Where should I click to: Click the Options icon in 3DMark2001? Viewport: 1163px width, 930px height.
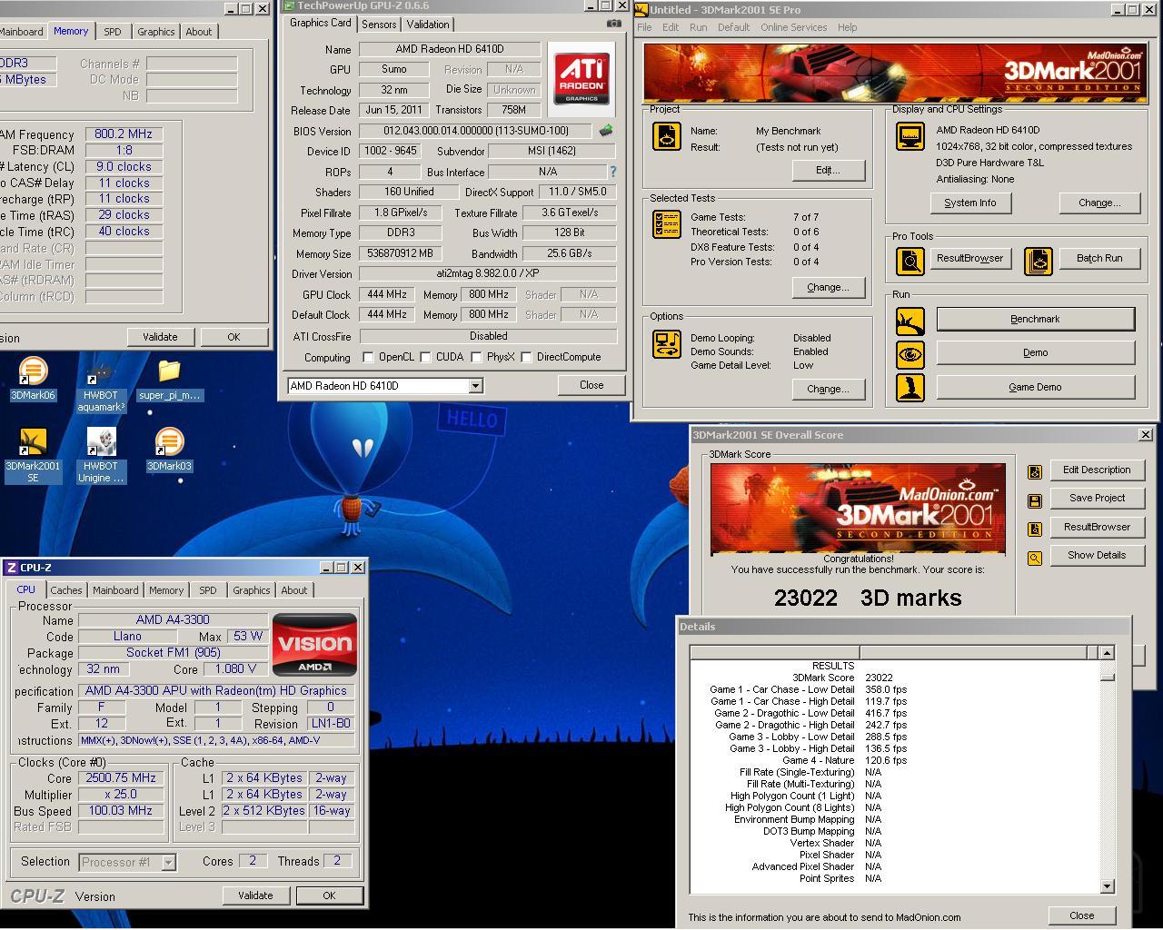pos(667,344)
